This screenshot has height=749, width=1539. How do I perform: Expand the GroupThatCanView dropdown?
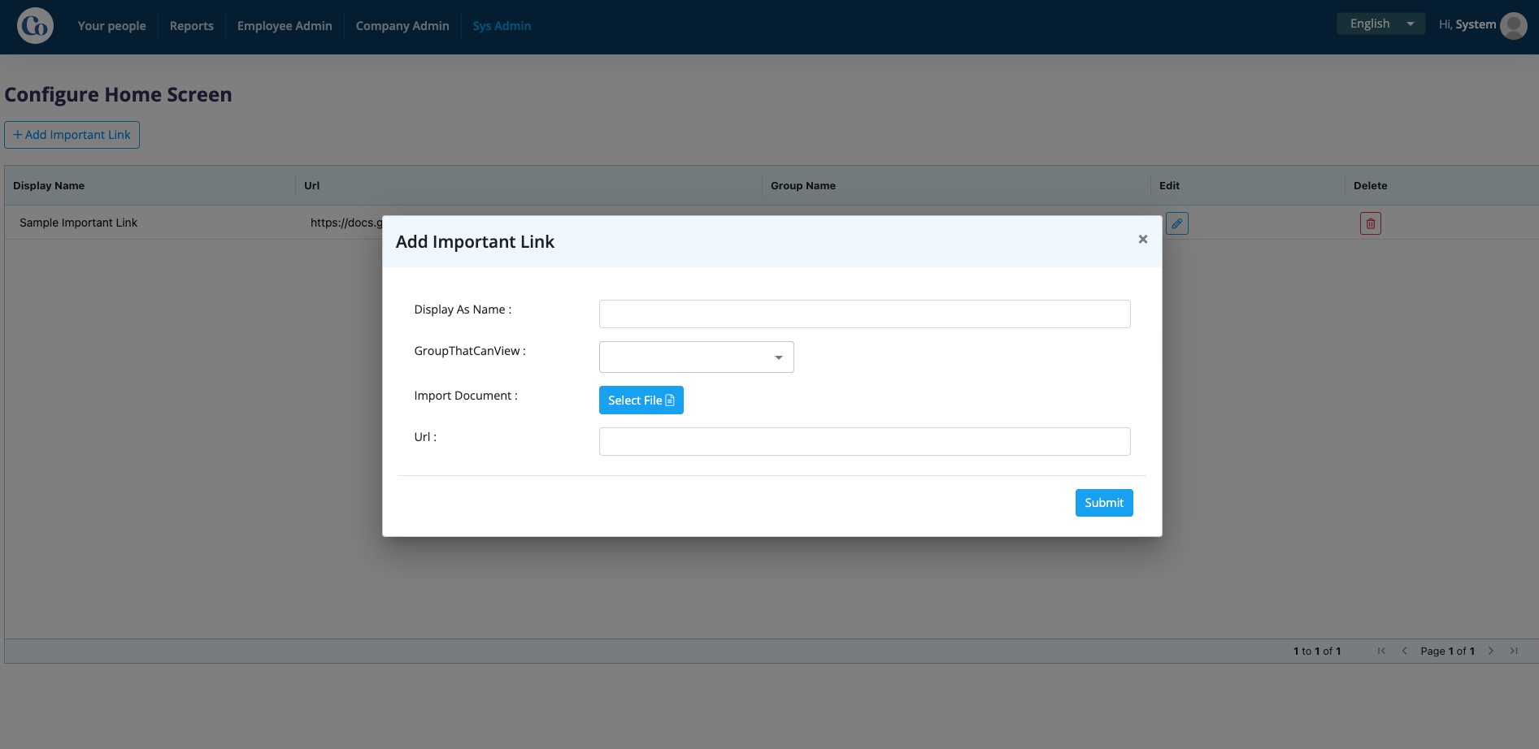[696, 357]
